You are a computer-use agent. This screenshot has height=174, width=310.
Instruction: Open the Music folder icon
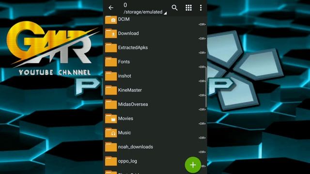[x=111, y=133]
